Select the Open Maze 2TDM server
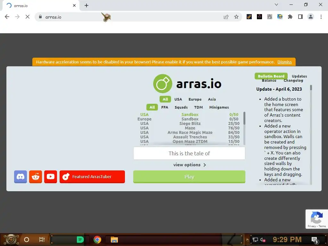The height and width of the screenshot is (246, 328). (189, 141)
